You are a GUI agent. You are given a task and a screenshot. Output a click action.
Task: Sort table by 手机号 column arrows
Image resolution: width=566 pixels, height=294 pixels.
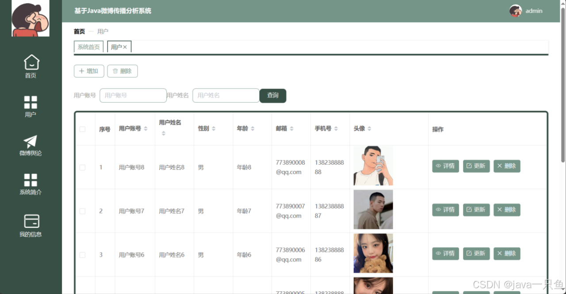(x=336, y=128)
